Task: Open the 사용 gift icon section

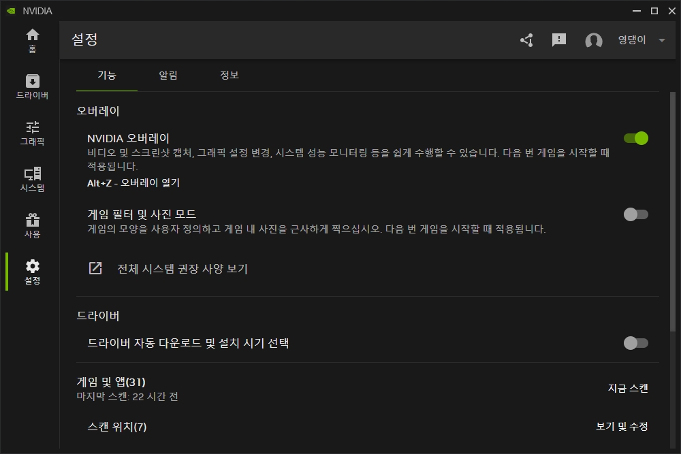Action: pyautogui.click(x=32, y=226)
